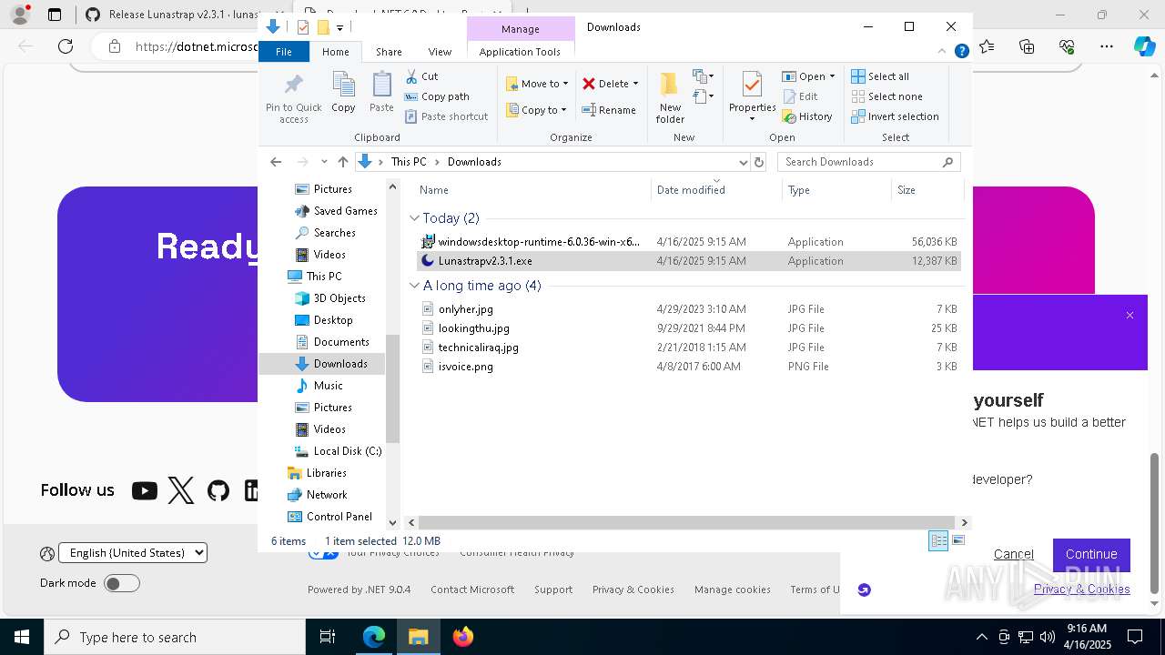
Task: Select isvoice.png file
Action: click(x=689, y=367)
